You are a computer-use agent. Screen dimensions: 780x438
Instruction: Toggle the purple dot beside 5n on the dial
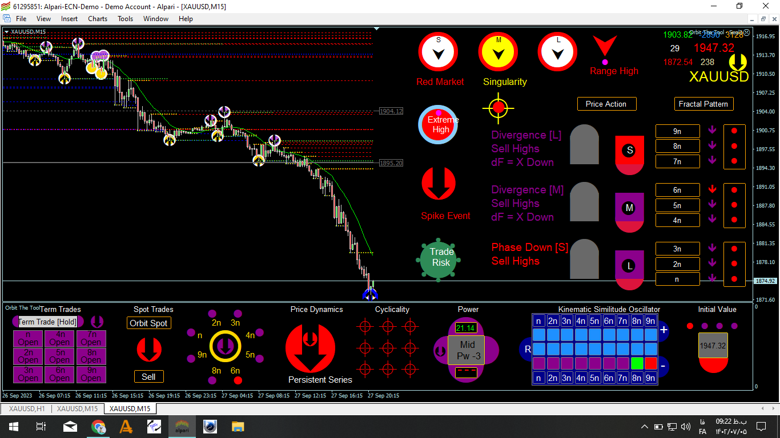coord(260,359)
